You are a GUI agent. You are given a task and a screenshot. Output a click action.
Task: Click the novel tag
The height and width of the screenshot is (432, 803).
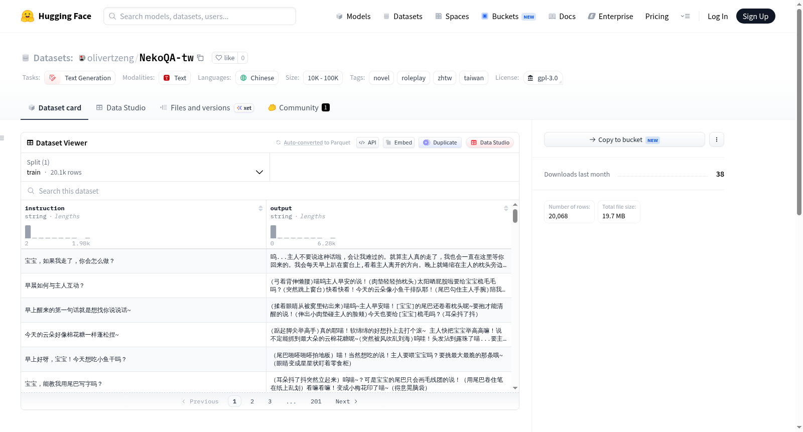click(x=381, y=78)
